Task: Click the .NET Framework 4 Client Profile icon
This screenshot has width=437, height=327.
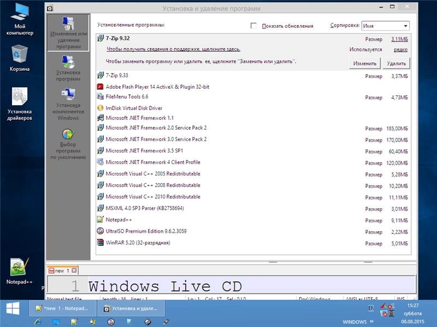Action: click(101, 162)
